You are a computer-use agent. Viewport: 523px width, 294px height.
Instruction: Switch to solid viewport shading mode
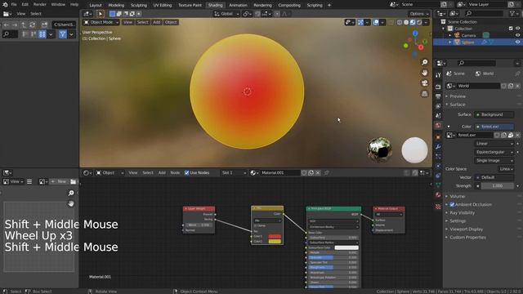[406, 22]
